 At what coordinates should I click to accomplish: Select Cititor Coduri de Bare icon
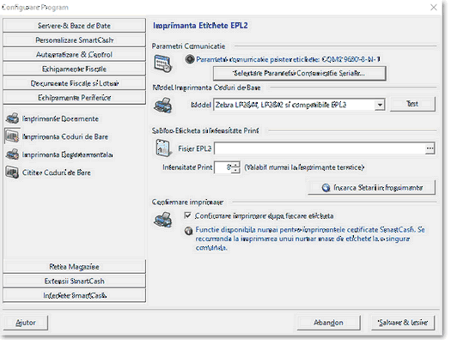12,172
